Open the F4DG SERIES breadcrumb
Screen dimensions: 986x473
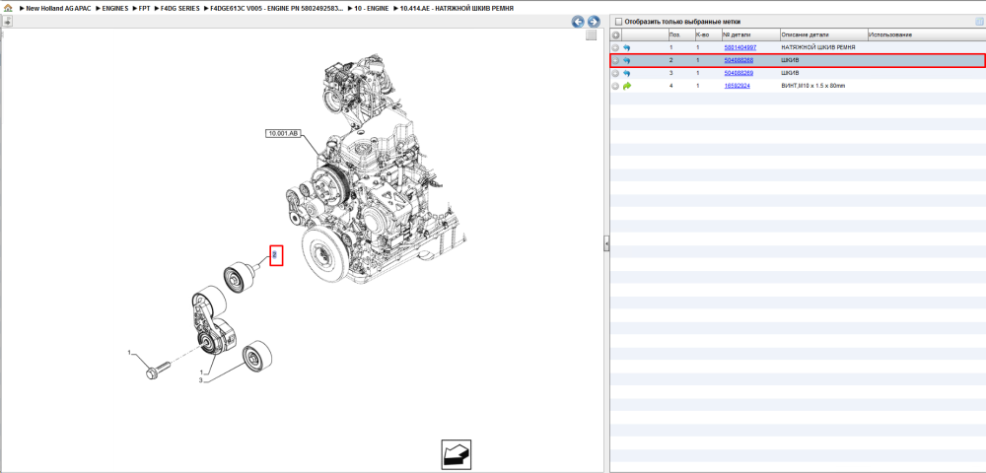point(179,9)
